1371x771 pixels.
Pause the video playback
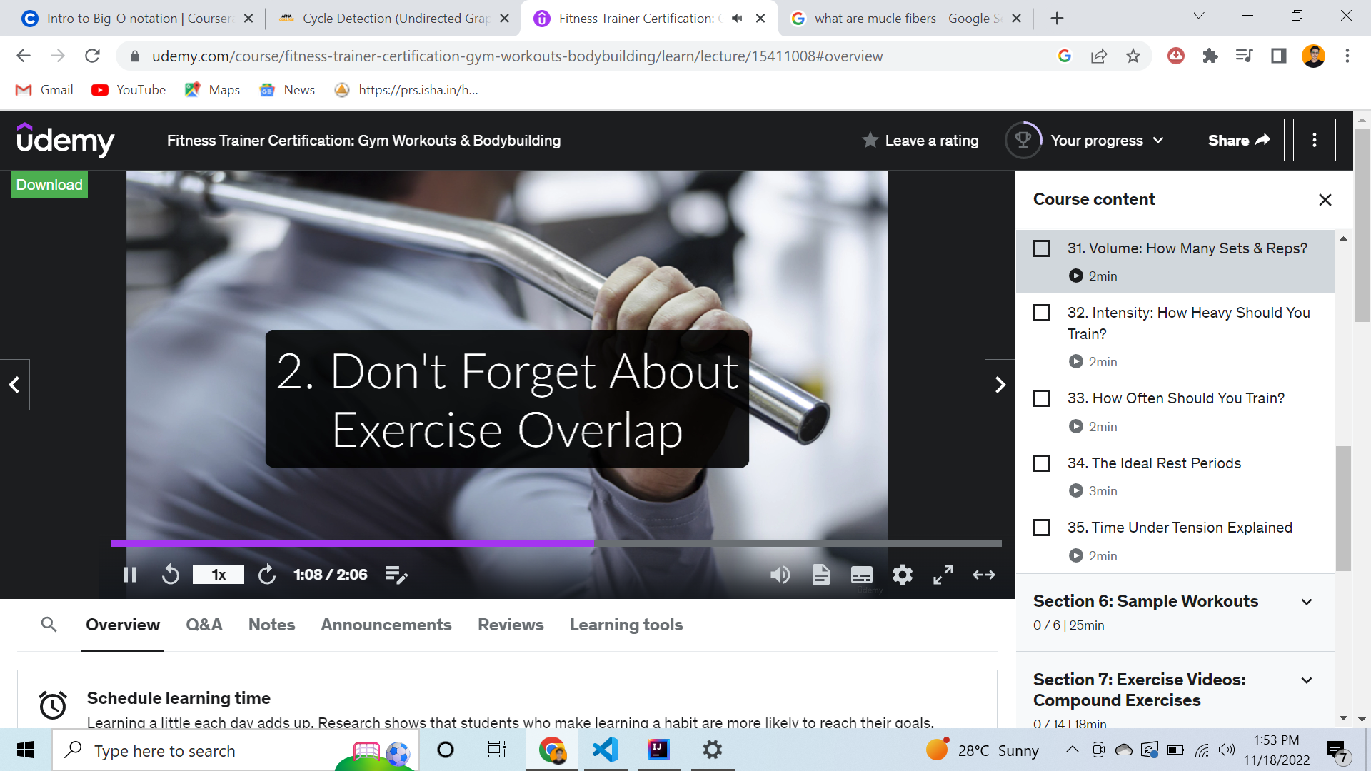(130, 575)
